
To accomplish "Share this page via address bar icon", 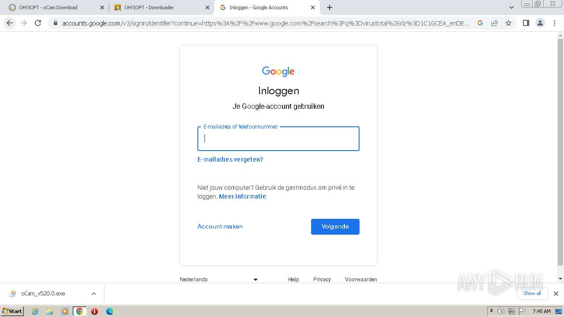I will 494,23.
